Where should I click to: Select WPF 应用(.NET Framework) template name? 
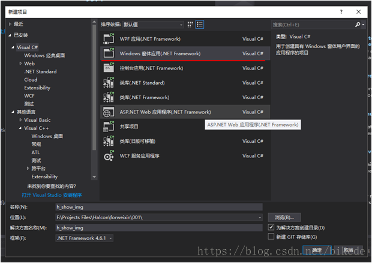150,39
